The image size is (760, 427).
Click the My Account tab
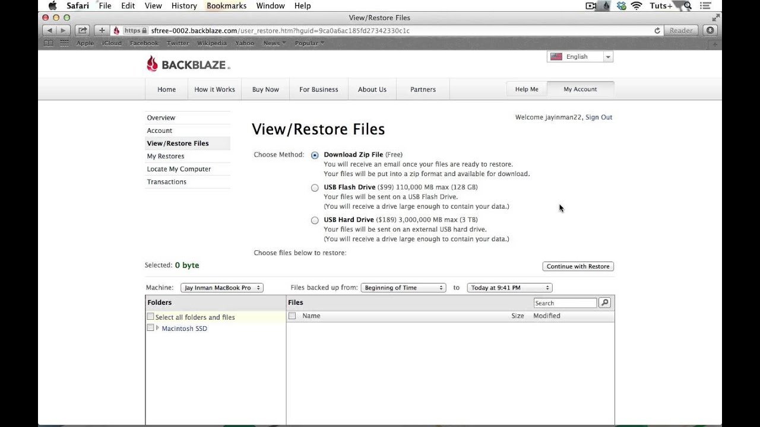(580, 89)
